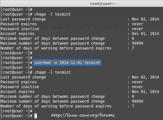Click the highlighted usermod -e 2014-11-01 tecmint command
The image size is (163, 120).
tap(67, 63)
